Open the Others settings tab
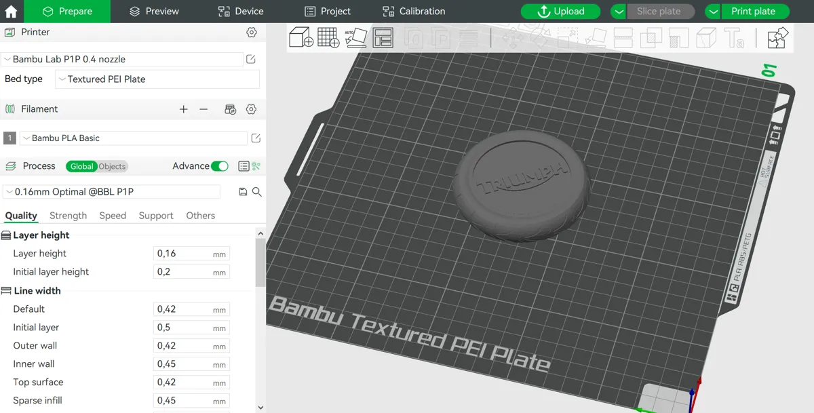Viewport: 814px width, 413px height. 200,216
